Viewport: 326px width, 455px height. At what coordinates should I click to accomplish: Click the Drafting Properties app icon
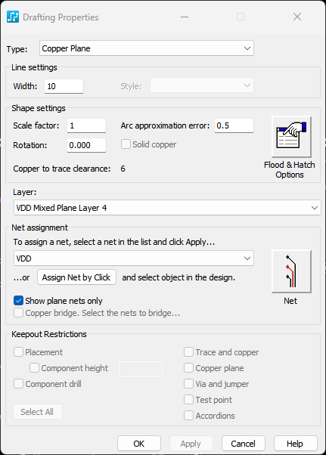[13, 17]
